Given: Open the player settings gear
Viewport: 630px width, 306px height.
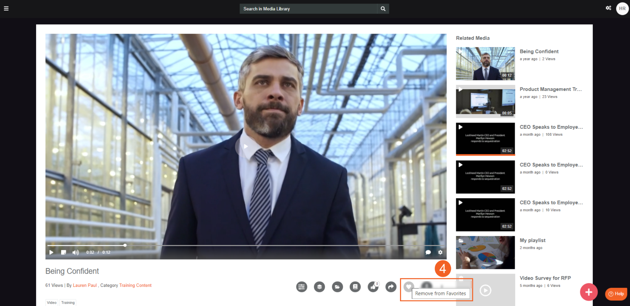Looking at the screenshot, I should [440, 252].
